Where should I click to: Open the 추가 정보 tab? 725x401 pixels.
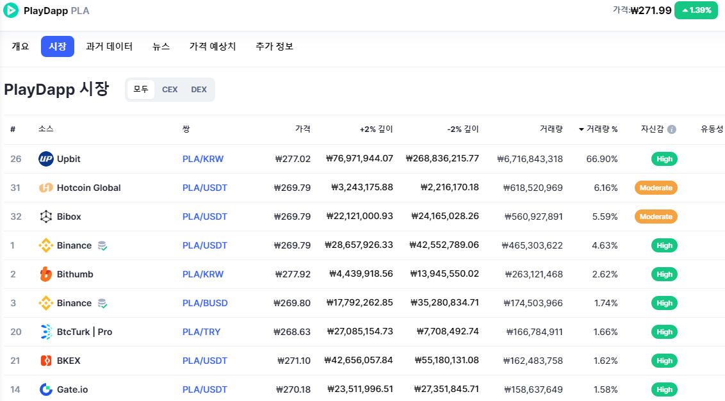coord(274,46)
